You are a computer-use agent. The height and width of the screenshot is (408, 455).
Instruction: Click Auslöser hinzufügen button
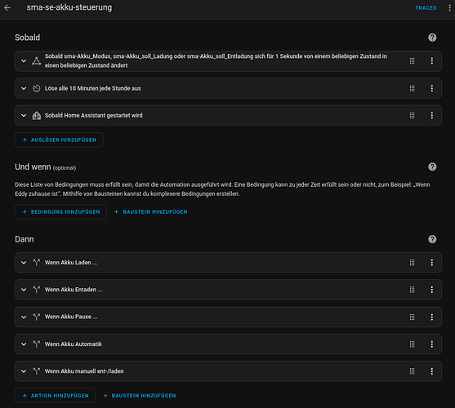(59, 140)
